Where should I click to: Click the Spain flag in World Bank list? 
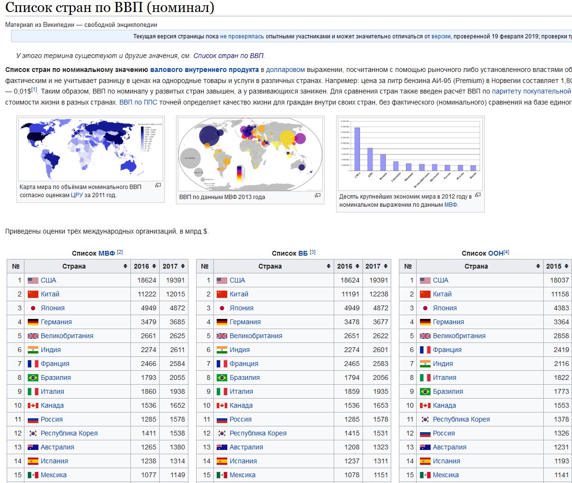click(222, 461)
